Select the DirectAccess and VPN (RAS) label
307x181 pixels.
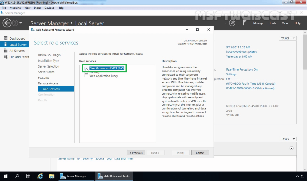click(x=107, y=68)
